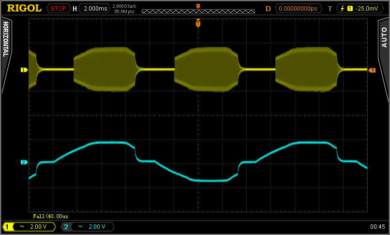The height and width of the screenshot is (235, 390).
Task: Click the falling edge trigger slope icon
Action: click(x=343, y=9)
